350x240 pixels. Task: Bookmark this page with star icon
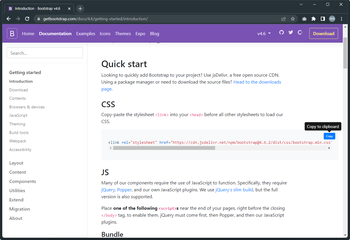coord(293,19)
